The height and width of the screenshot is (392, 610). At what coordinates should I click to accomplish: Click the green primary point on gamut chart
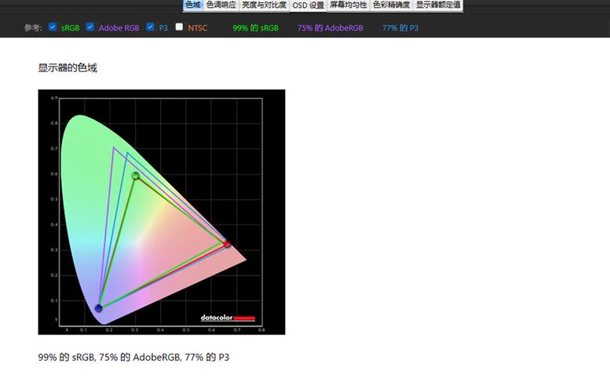tap(135, 176)
